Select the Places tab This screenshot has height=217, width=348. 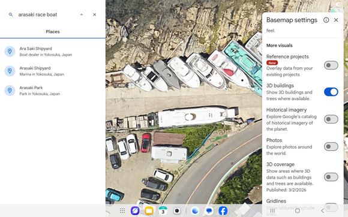pos(53,32)
